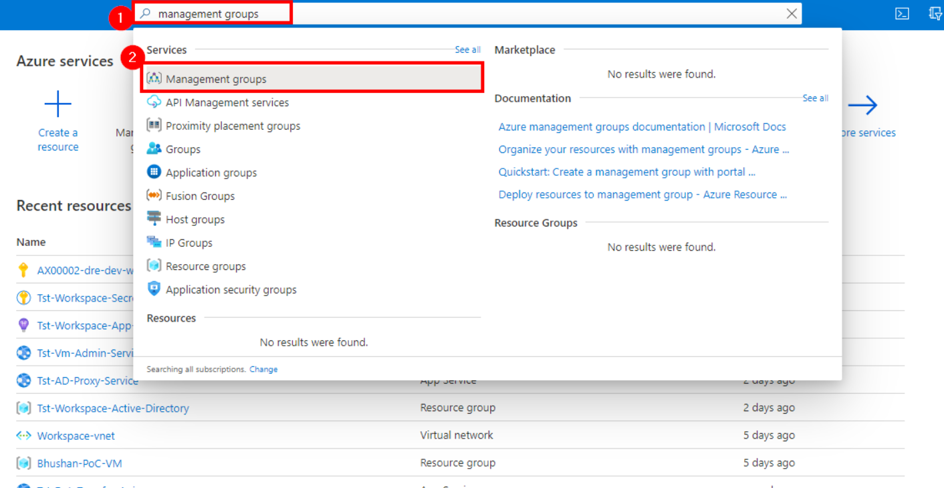Viewport: 944px width, 488px height.
Task: Click the Application groups blue icon
Action: tap(154, 172)
